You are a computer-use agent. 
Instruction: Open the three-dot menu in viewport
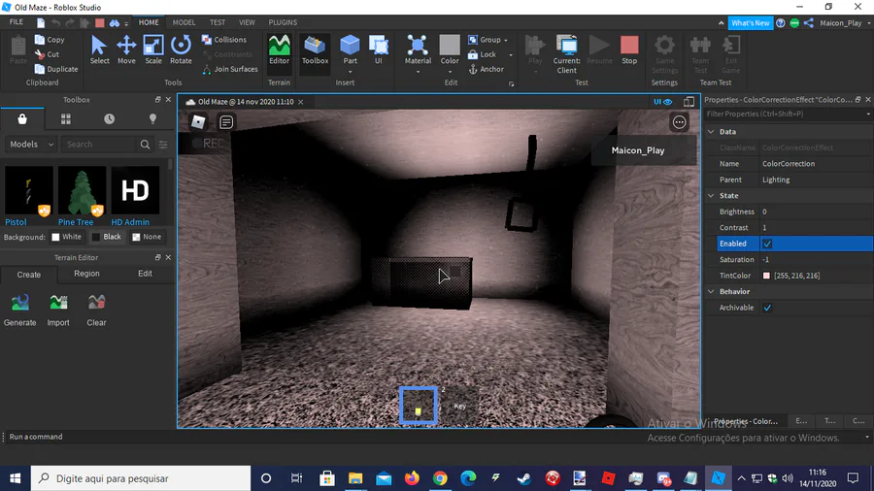679,122
